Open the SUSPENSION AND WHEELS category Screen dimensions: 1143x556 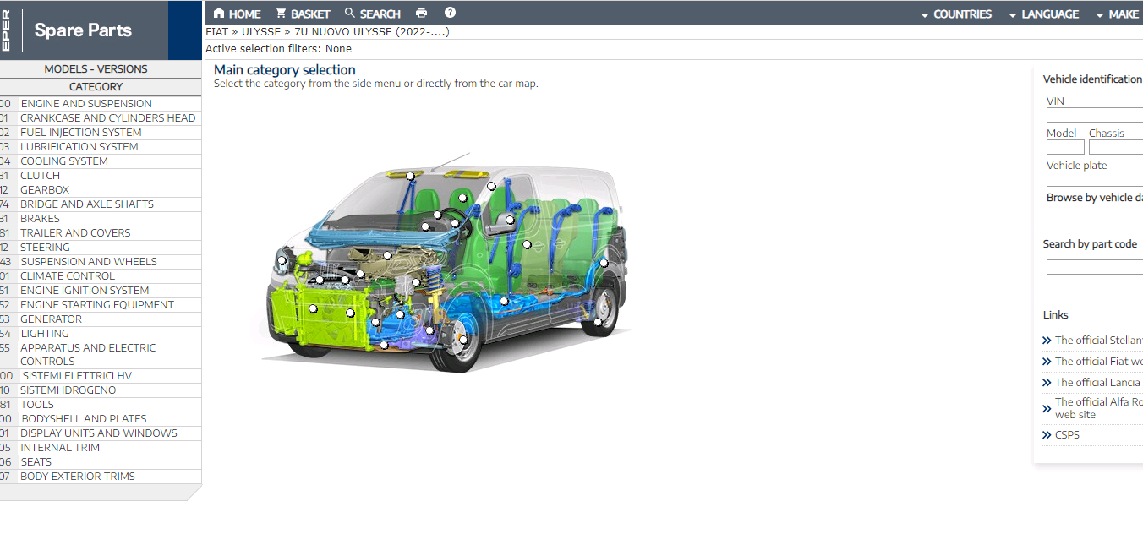click(89, 262)
